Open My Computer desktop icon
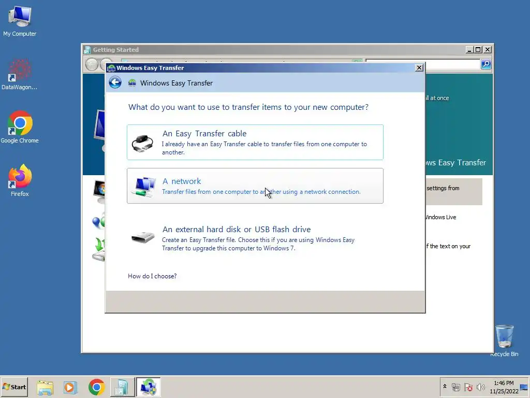 [x=20, y=21]
